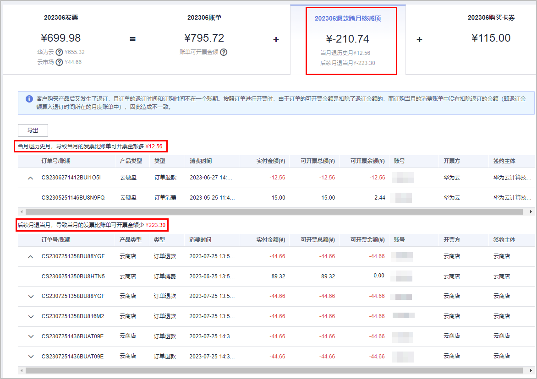Collapse the CS2306271412BUI1O5I order row
537x379 pixels.
[x=31, y=178]
